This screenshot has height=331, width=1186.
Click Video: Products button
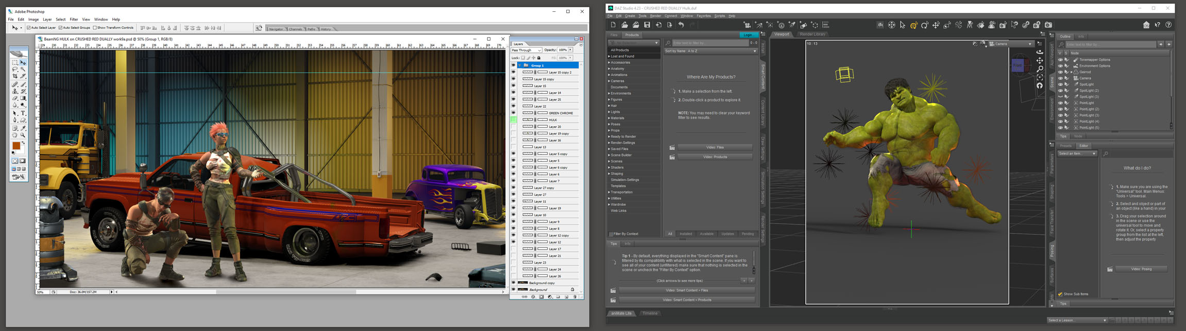[x=715, y=157]
